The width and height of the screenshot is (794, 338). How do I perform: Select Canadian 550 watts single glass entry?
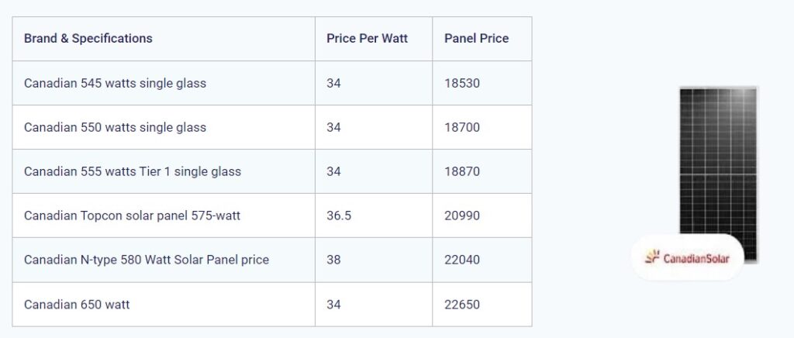coord(115,127)
